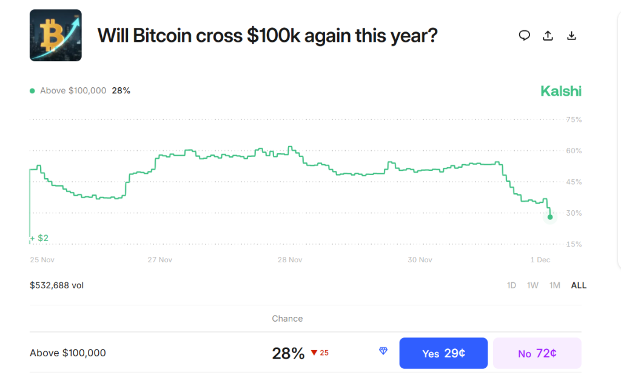621x375 pixels.
Task: Click the Bitcoin market artwork thumbnail
Action: point(55,35)
